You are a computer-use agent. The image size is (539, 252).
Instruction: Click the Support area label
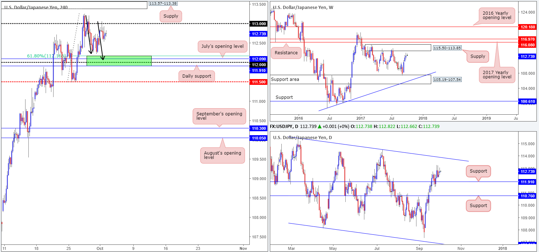click(x=285, y=79)
